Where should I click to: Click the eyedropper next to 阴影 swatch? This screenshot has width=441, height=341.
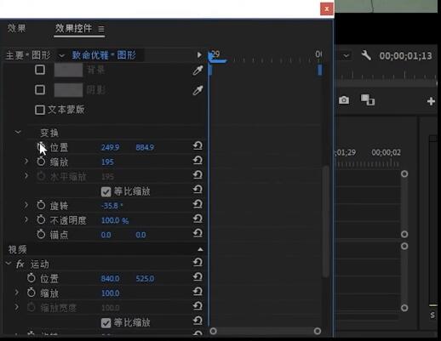198,90
